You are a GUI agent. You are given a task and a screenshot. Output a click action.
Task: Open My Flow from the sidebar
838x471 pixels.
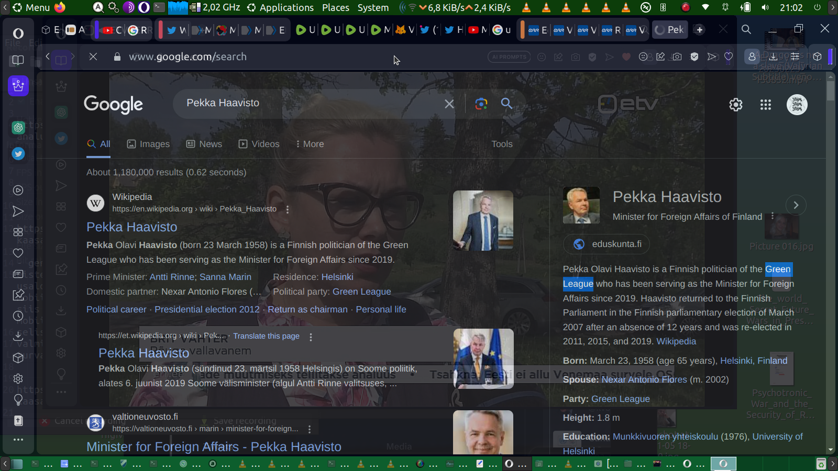tap(18, 211)
